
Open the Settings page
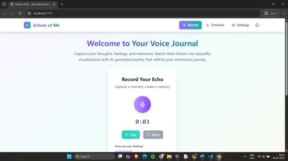240,25
